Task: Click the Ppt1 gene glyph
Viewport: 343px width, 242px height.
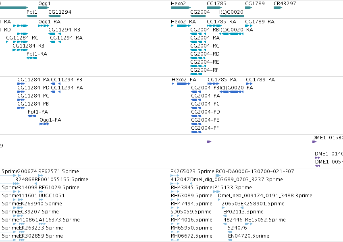Action: point(32,16)
